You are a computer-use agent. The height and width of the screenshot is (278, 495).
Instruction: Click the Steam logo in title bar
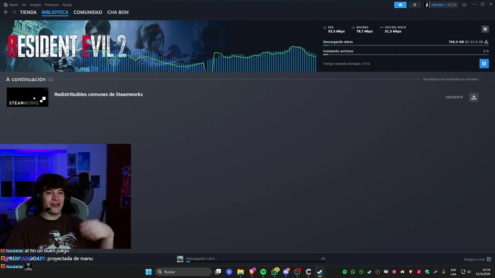pos(5,5)
